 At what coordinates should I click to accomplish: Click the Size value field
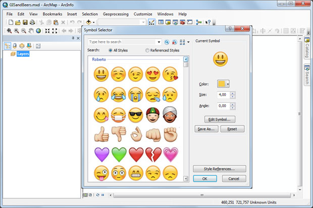click(223, 95)
